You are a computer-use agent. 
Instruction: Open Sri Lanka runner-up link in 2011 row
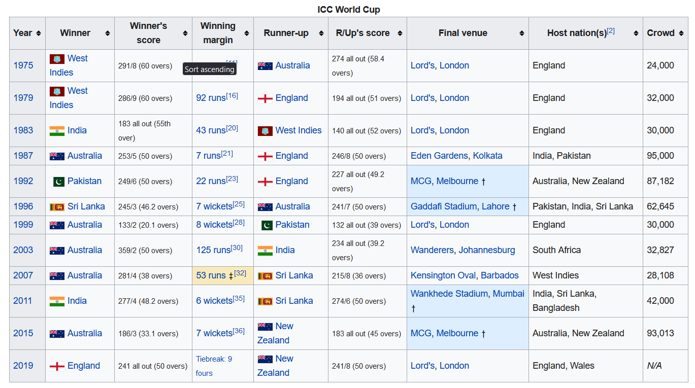tap(294, 301)
